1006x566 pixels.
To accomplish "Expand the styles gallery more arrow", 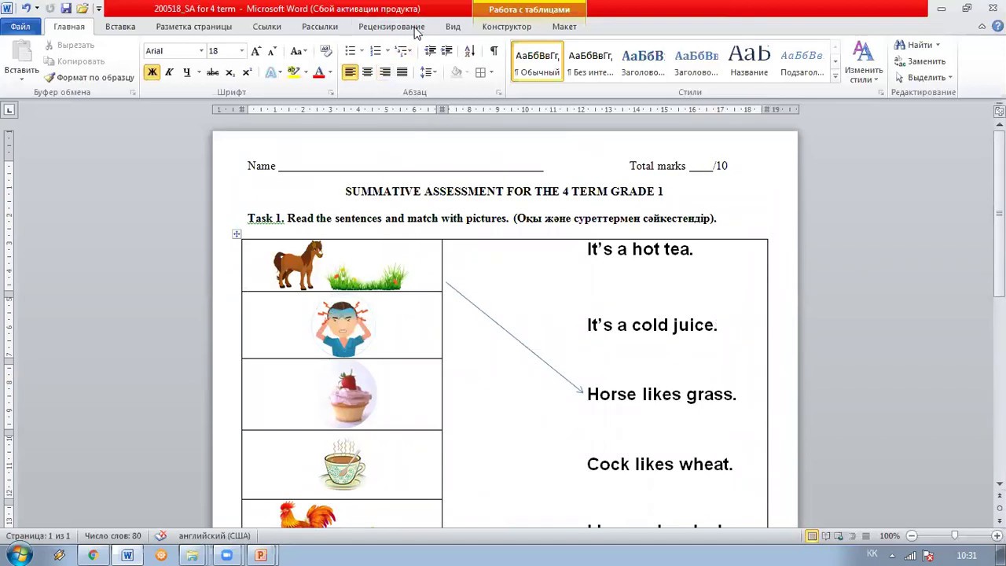I will click(x=835, y=76).
